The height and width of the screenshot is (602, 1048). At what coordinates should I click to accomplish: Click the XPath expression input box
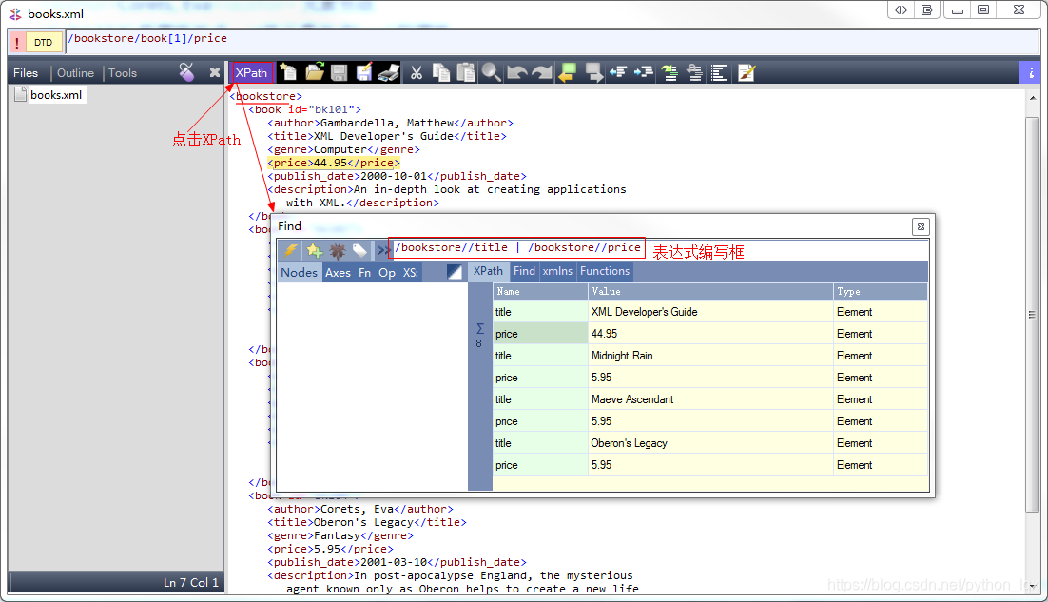coord(518,248)
